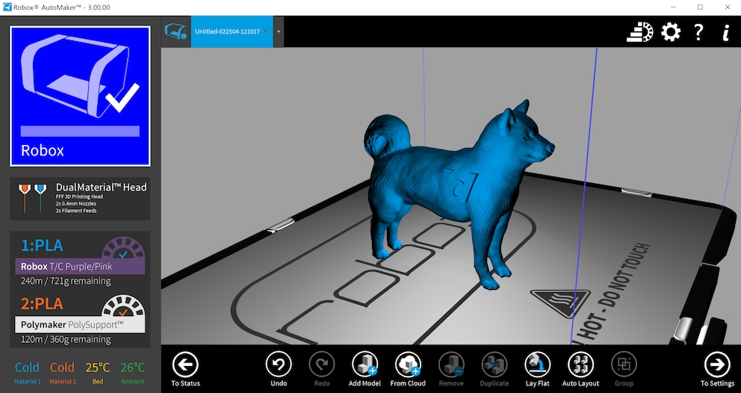The height and width of the screenshot is (393, 741).
Task: Click '240m / 721g remaining' text
Action: click(x=66, y=281)
